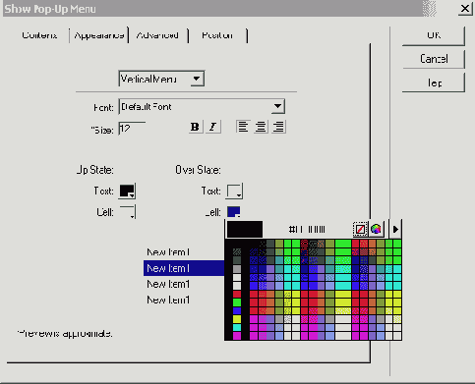The width and height of the screenshot is (475, 384).
Task: Set text alignment to right
Action: (278, 127)
